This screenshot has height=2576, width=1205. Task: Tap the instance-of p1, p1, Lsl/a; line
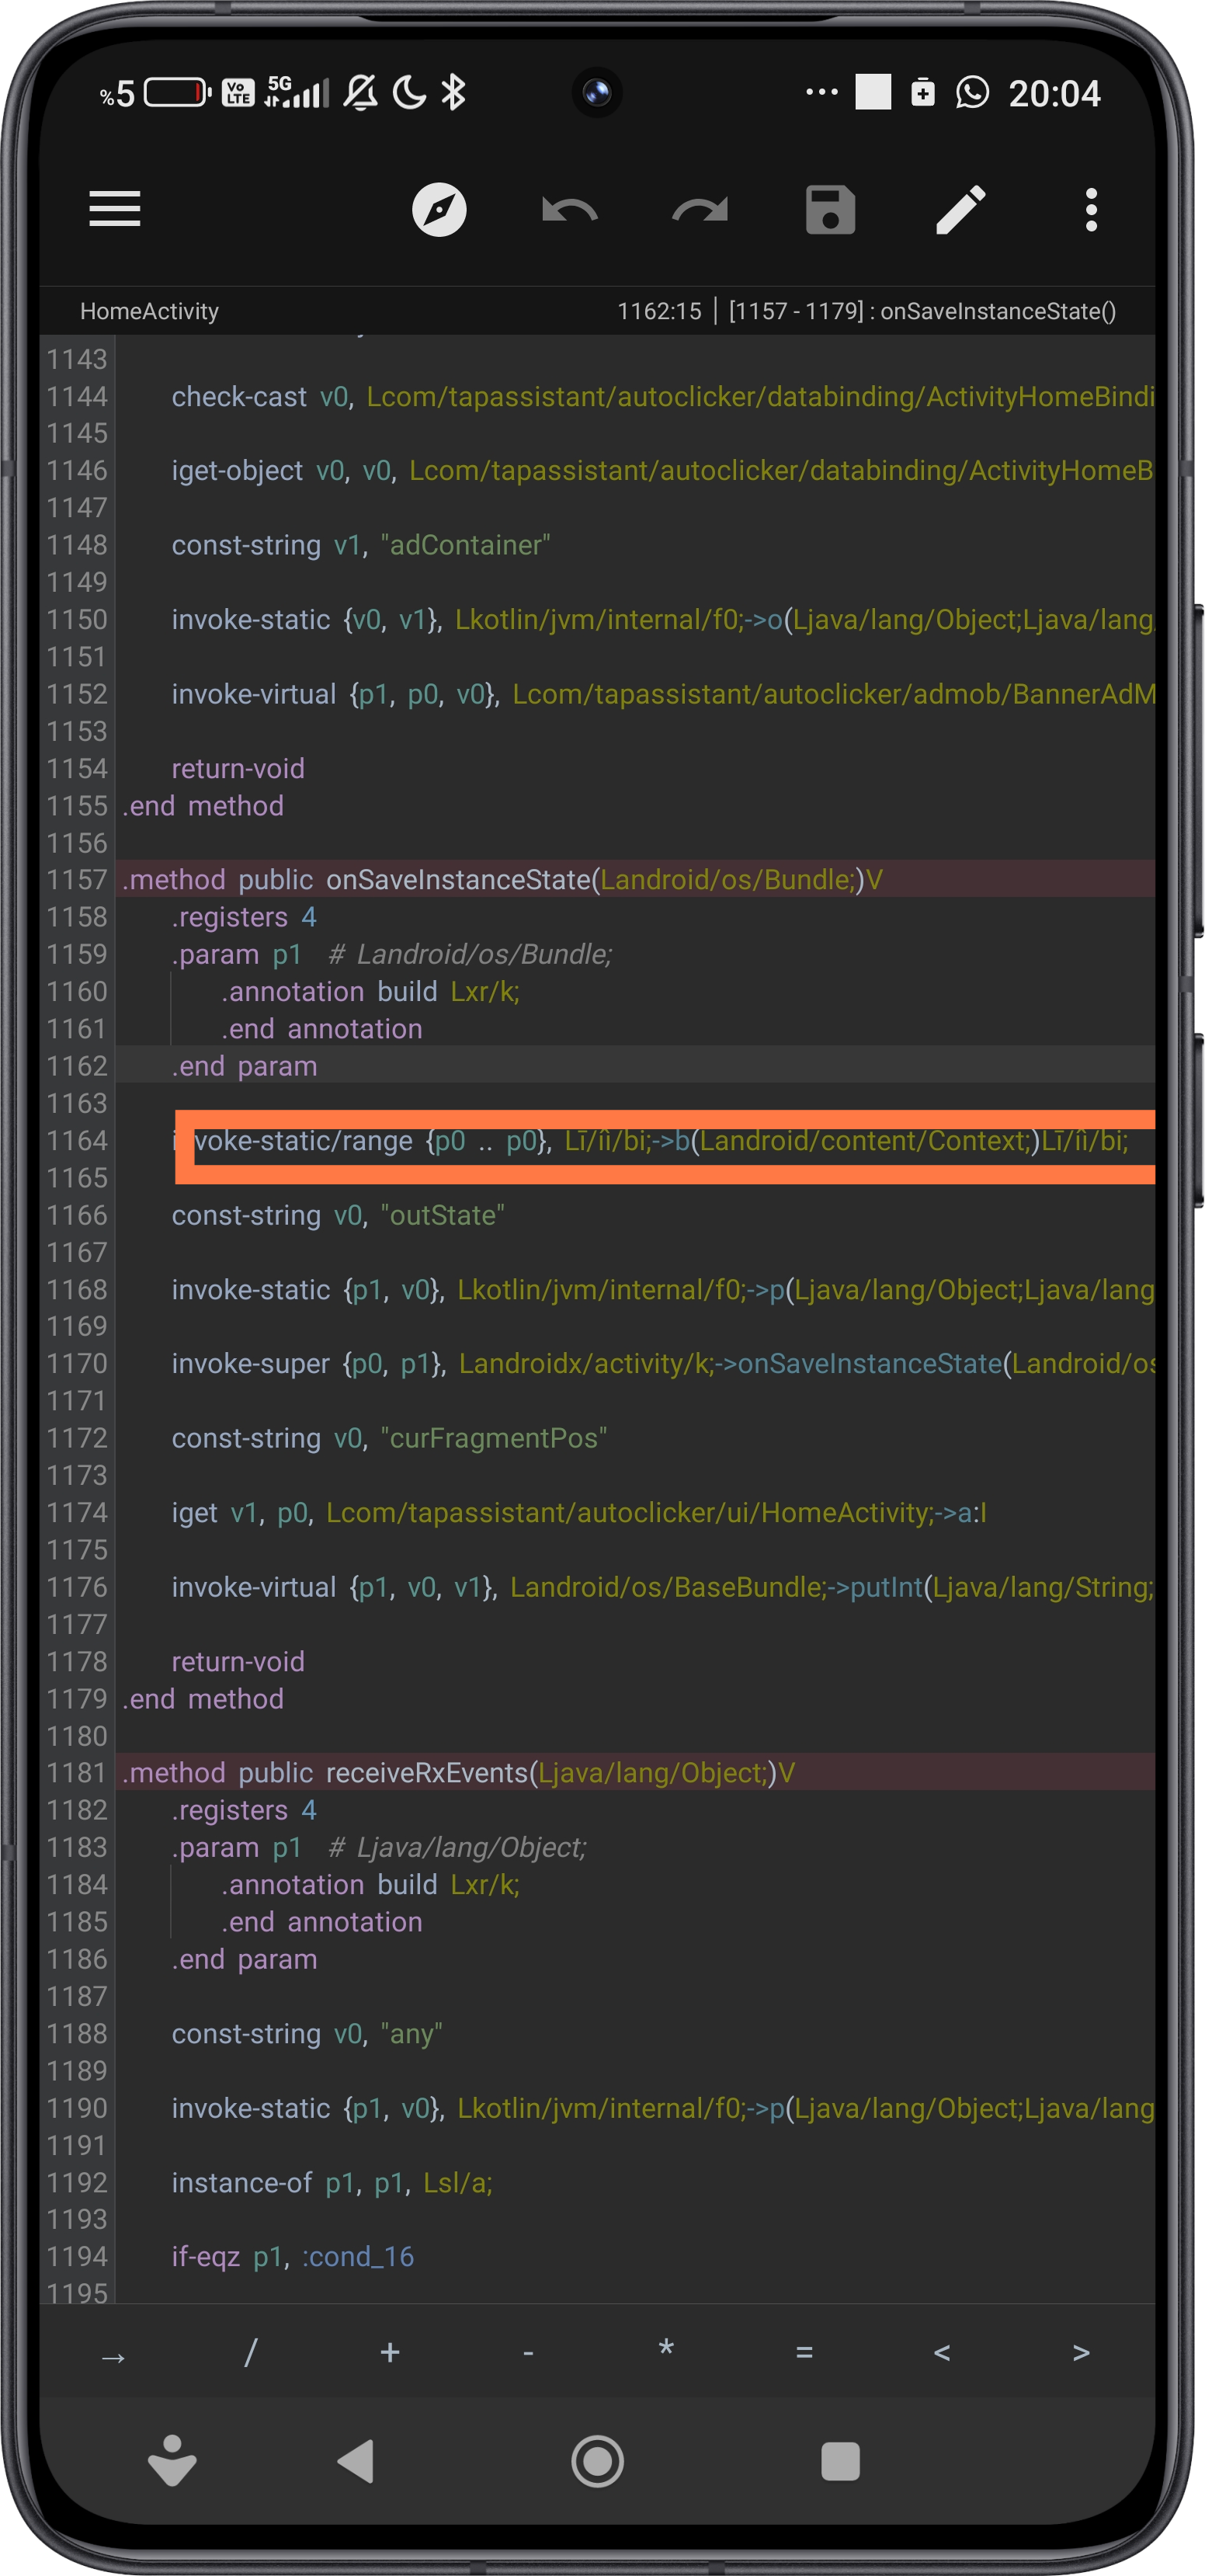[x=332, y=2183]
